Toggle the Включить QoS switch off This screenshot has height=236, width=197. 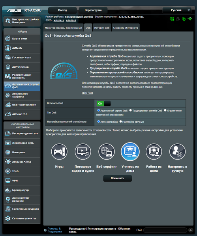[x=104, y=104]
